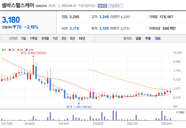Select the 3개월 line chart tab
The image size is (186, 128).
point(45,38)
